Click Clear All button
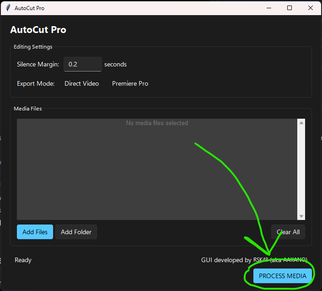 (288, 232)
